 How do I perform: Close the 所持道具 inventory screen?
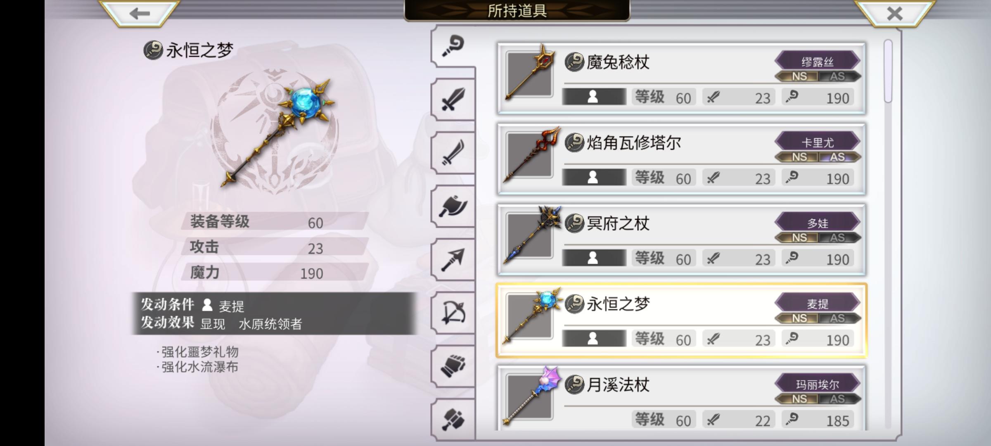tap(894, 13)
